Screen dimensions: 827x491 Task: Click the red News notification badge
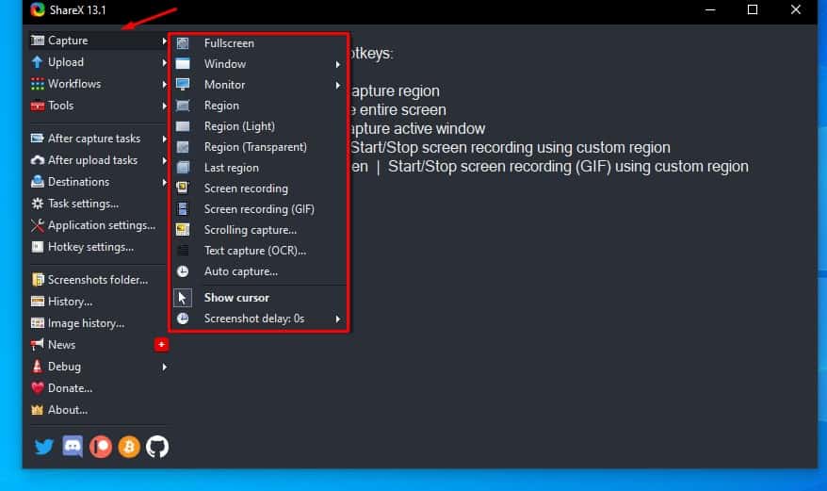point(161,345)
